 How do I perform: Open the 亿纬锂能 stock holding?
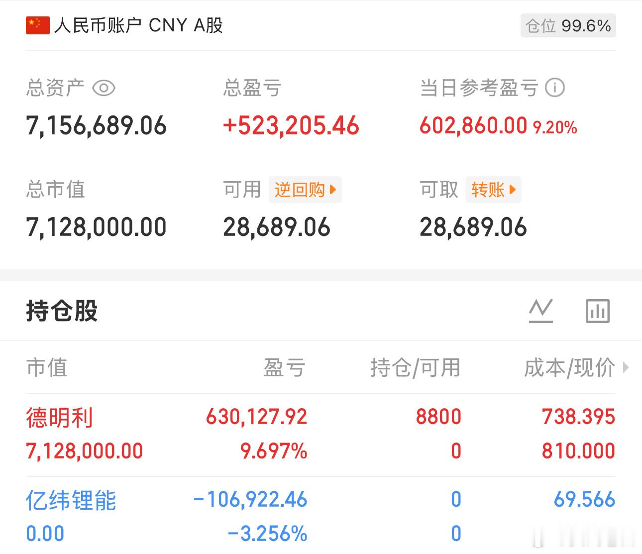[71, 500]
